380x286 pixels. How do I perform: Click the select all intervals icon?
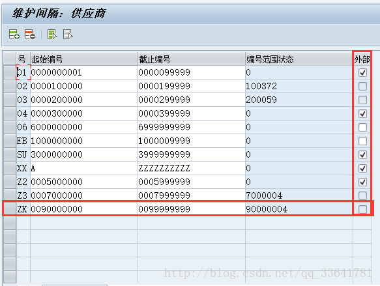click(52, 35)
